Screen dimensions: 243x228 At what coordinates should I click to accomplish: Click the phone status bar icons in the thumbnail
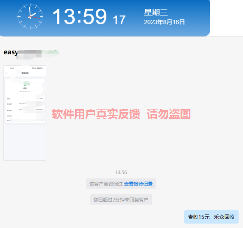38,68
